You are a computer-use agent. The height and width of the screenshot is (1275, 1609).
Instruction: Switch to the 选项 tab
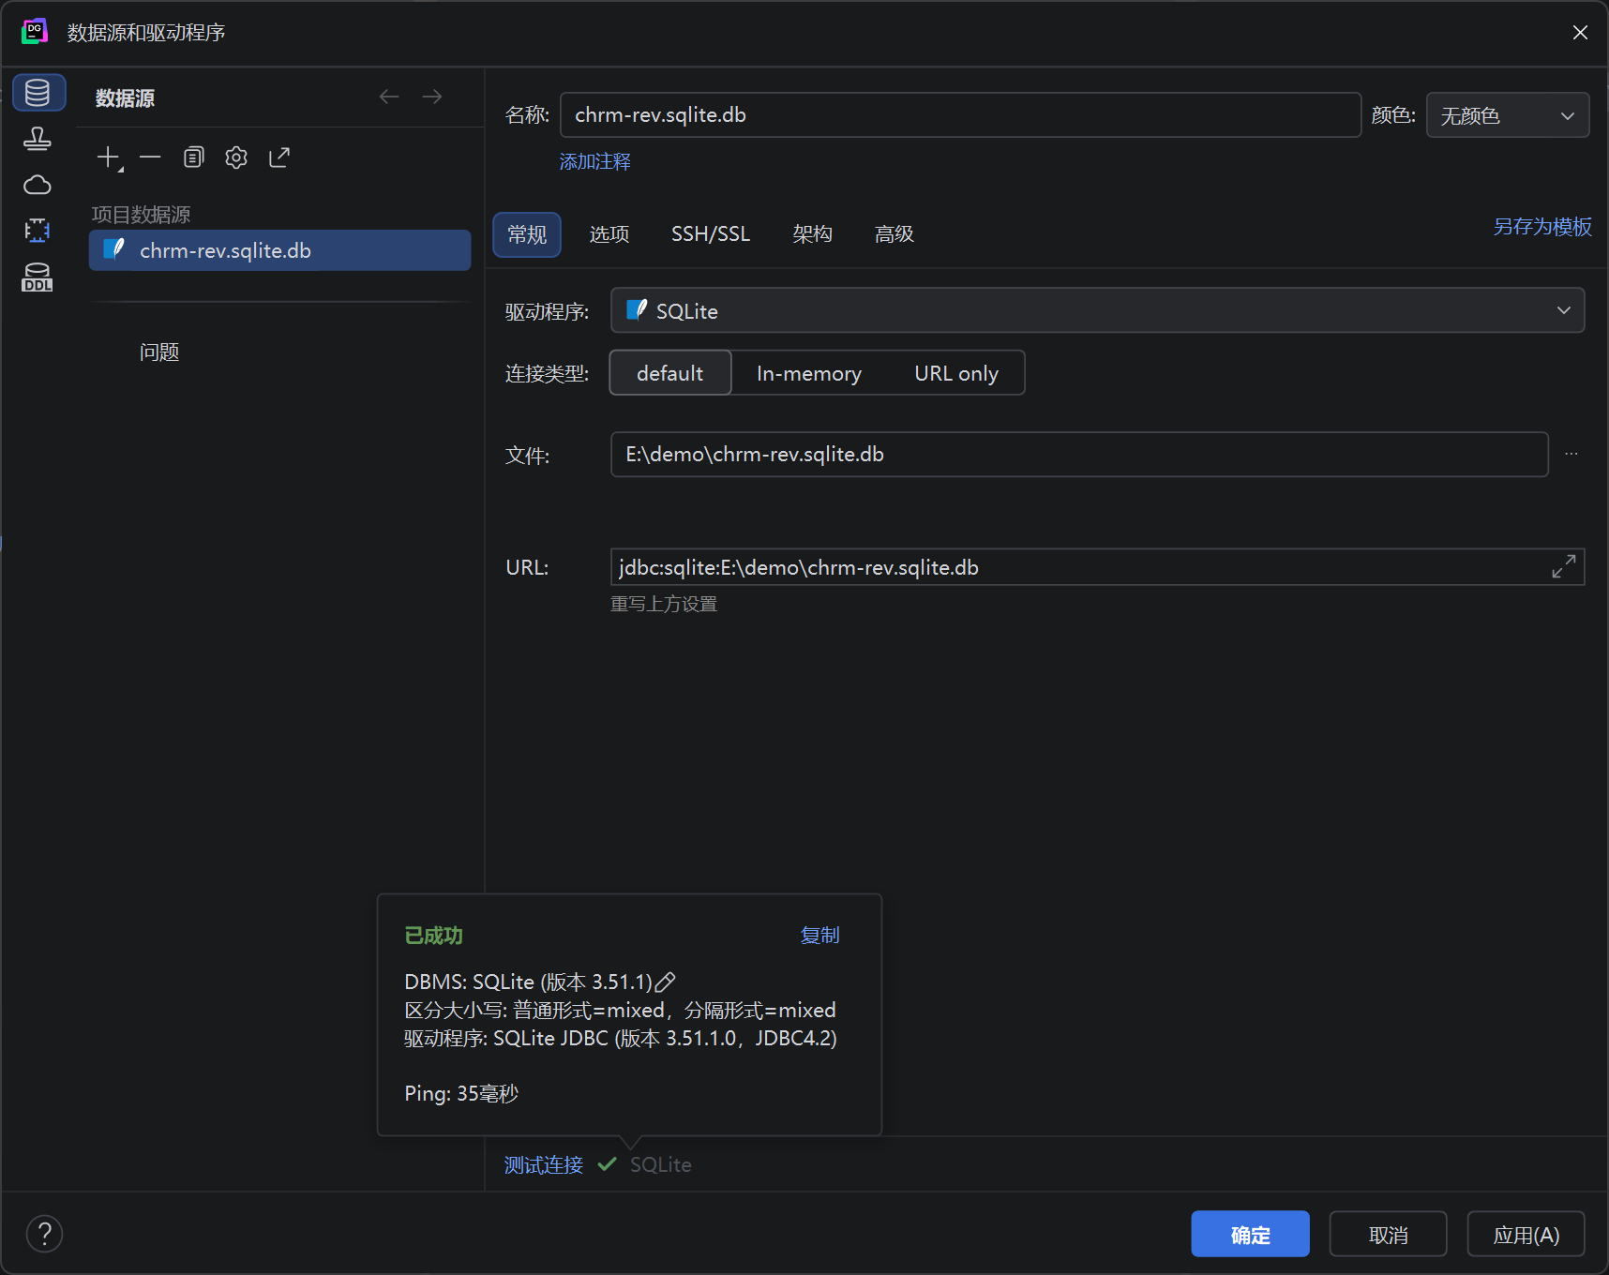[609, 234]
